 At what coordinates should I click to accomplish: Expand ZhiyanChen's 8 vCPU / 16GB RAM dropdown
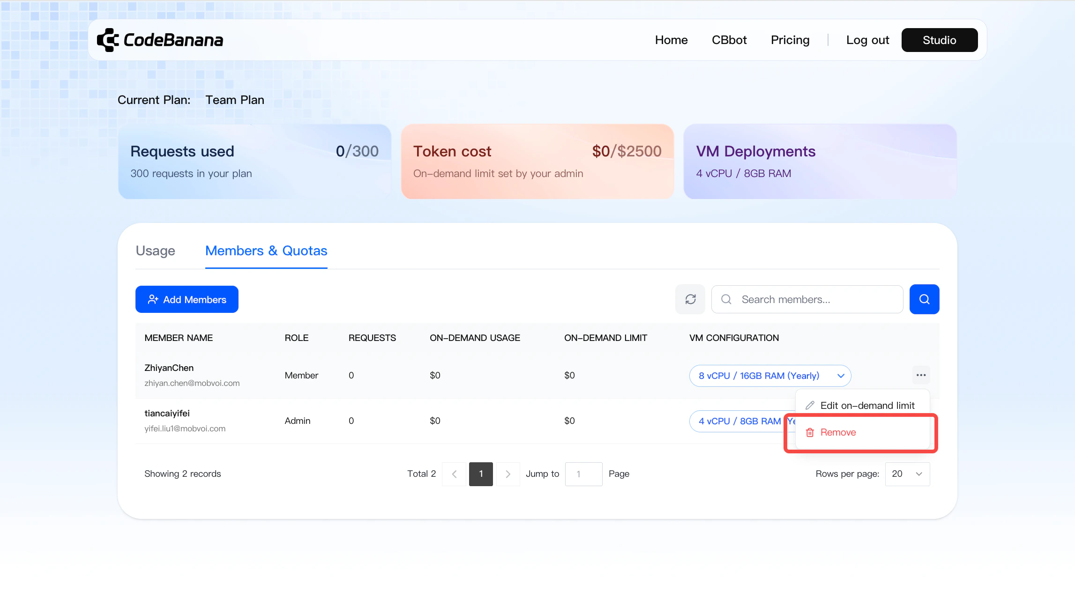pos(770,376)
